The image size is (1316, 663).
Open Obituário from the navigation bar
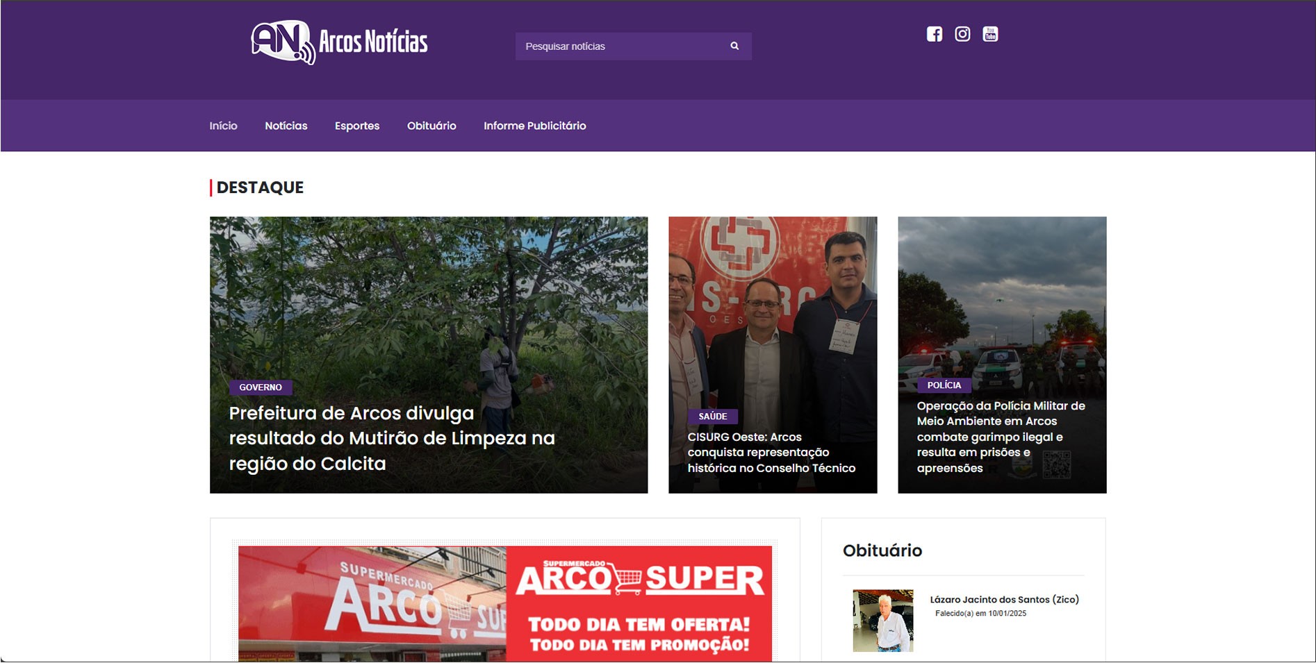pyautogui.click(x=431, y=126)
